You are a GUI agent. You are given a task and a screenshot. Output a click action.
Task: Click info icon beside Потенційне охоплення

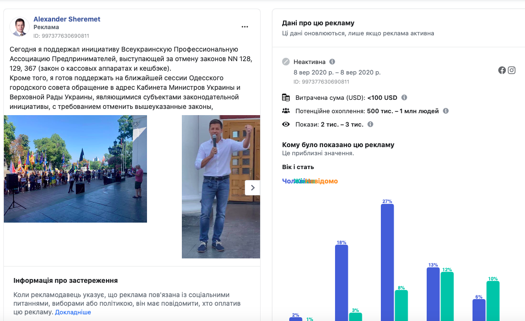tap(446, 111)
